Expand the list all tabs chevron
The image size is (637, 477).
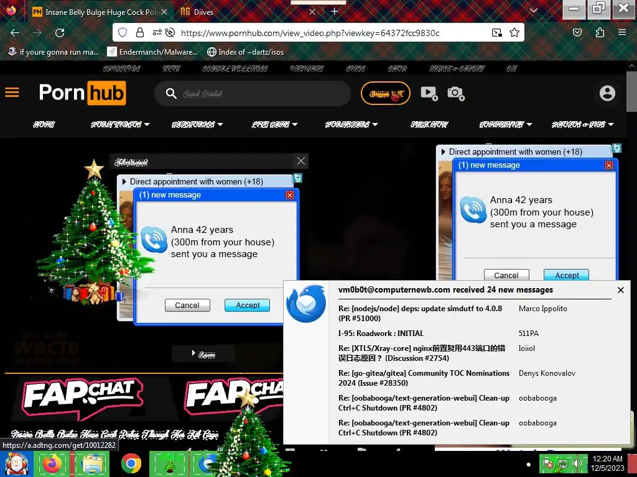(534, 11)
